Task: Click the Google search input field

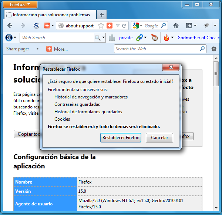Action: (x=151, y=26)
